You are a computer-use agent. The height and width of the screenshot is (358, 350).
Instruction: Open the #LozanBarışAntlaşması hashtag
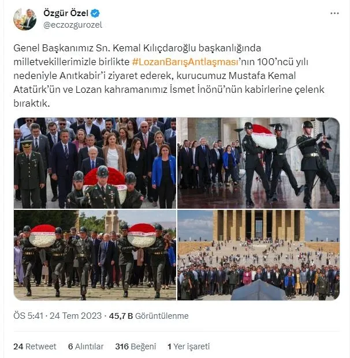pyautogui.click(x=185, y=62)
